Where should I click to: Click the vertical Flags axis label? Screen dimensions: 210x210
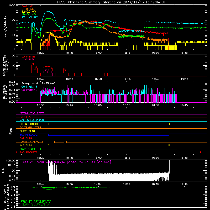click(11, 131)
